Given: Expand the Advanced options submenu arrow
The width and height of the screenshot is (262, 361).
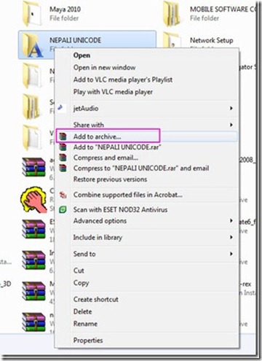Looking at the screenshot, I should pyautogui.click(x=231, y=221).
